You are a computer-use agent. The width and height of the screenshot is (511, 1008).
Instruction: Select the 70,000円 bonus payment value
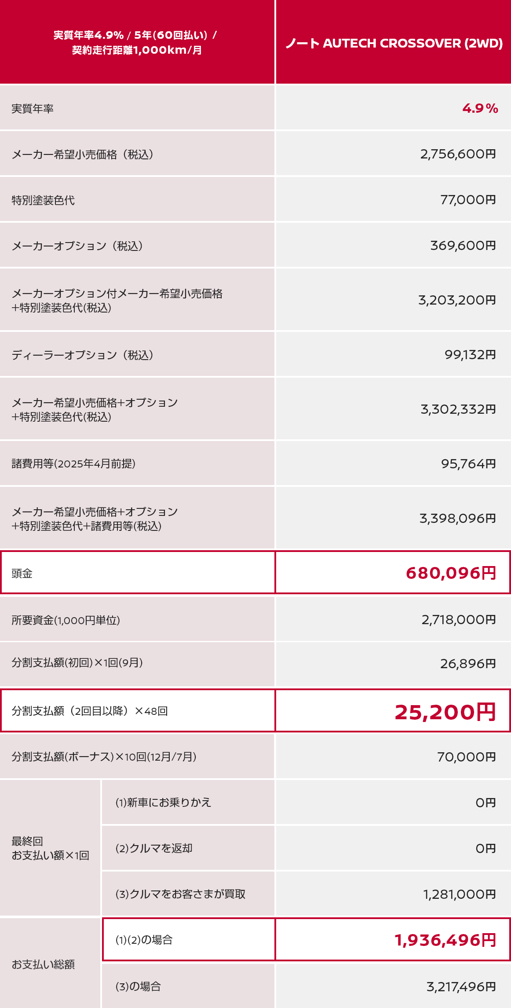(x=466, y=757)
